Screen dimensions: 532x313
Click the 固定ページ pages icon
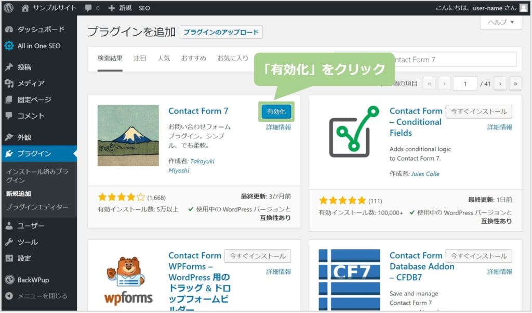(x=9, y=99)
